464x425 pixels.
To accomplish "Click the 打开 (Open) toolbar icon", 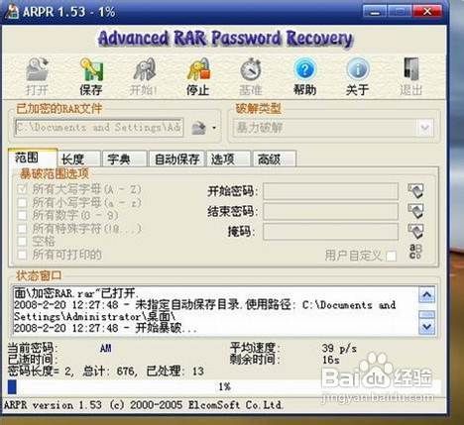I will pos(37,69).
